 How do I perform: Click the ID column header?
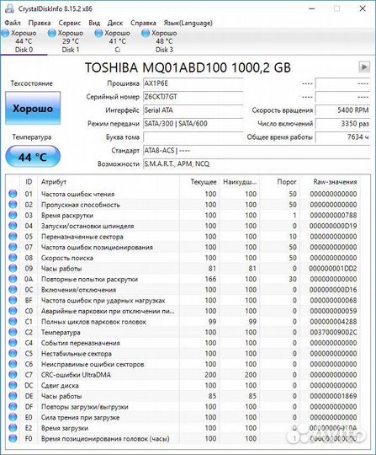[29, 182]
